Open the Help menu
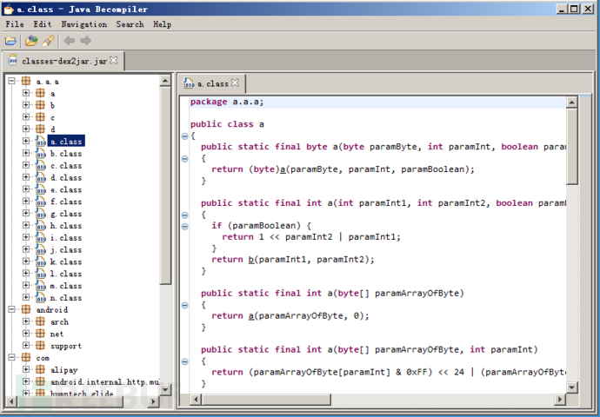 (x=163, y=24)
